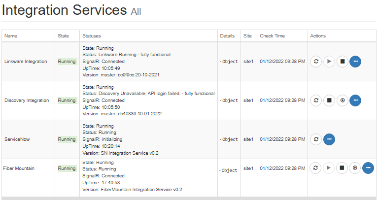This screenshot has width=378, height=201.
Task: Stop the Linkware Integration service
Action: (x=343, y=62)
